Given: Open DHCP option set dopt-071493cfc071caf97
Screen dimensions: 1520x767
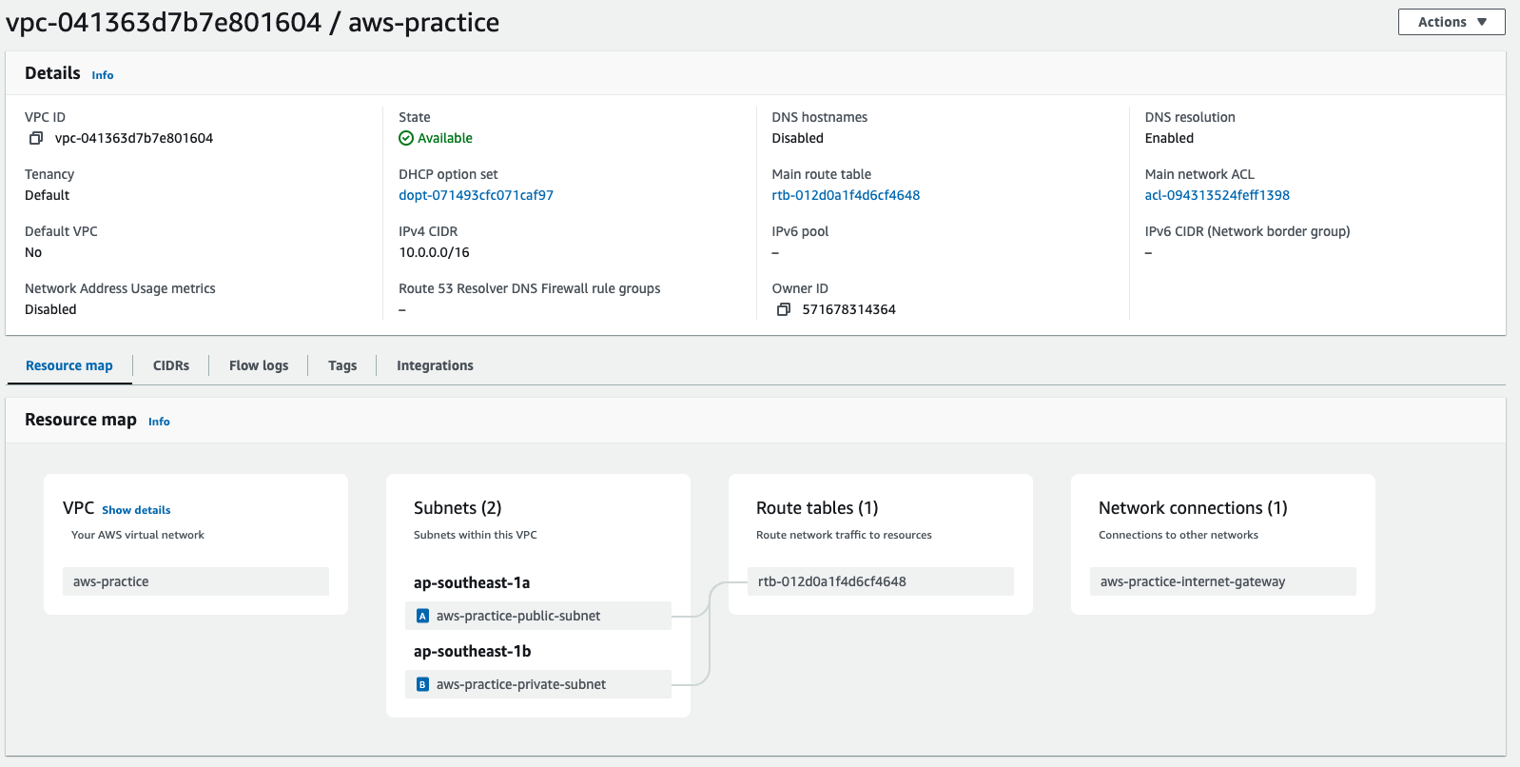Looking at the screenshot, I should tap(476, 195).
